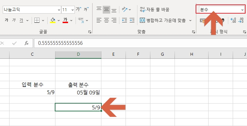Open the underline style dropdown arrow

click(28, 20)
